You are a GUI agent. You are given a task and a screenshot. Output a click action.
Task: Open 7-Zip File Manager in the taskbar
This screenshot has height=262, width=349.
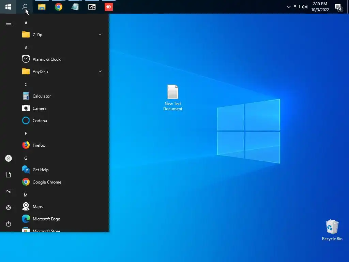click(x=92, y=7)
